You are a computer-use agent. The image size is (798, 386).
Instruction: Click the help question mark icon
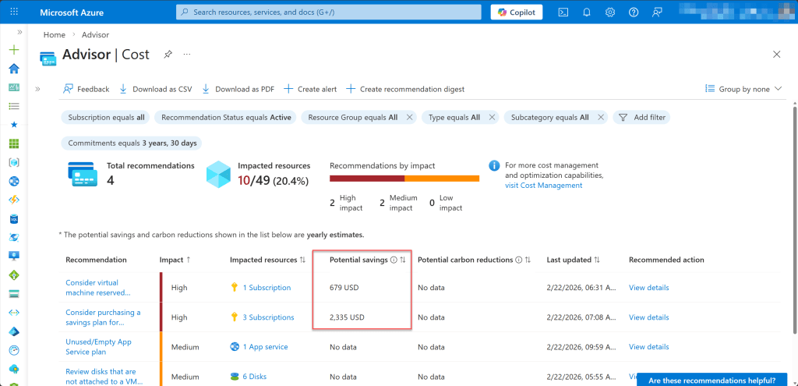tap(634, 12)
